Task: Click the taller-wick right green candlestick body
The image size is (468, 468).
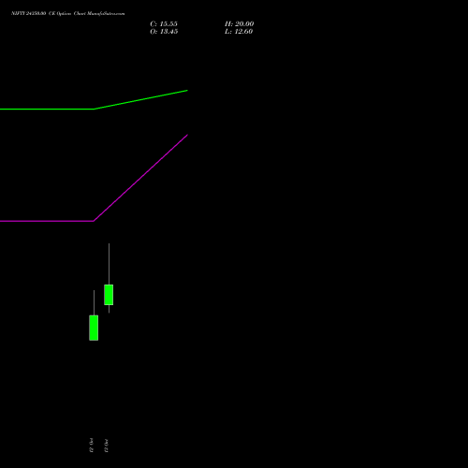Action: tap(109, 295)
